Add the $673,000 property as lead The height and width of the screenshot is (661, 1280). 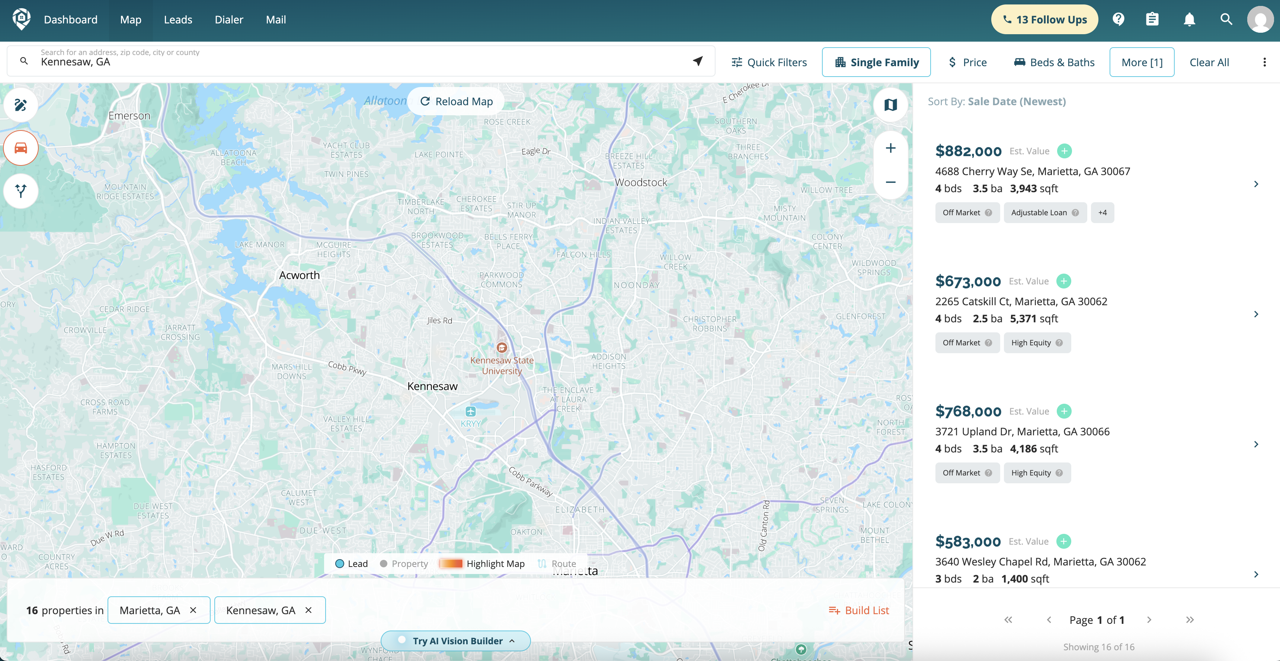[x=1063, y=281]
